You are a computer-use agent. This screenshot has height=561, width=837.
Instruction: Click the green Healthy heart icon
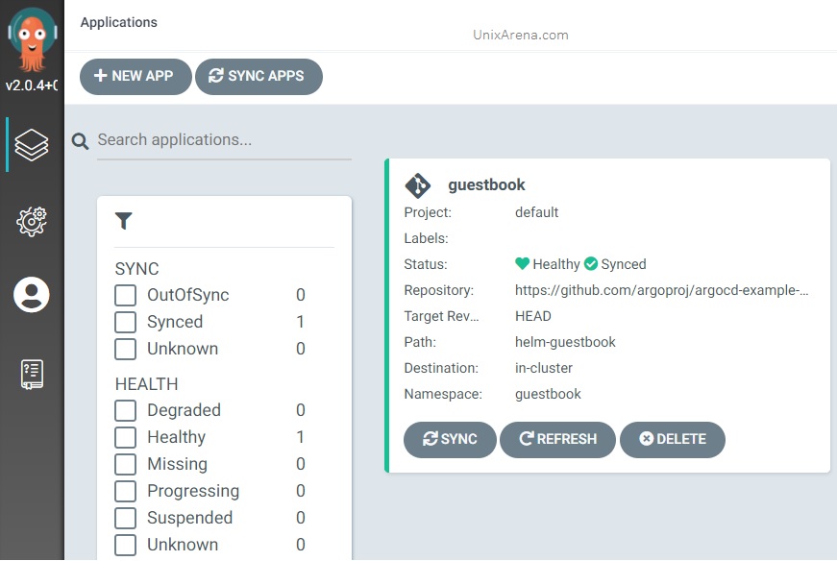click(522, 263)
